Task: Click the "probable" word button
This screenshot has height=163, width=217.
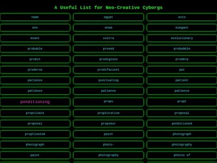Action: 35,49
